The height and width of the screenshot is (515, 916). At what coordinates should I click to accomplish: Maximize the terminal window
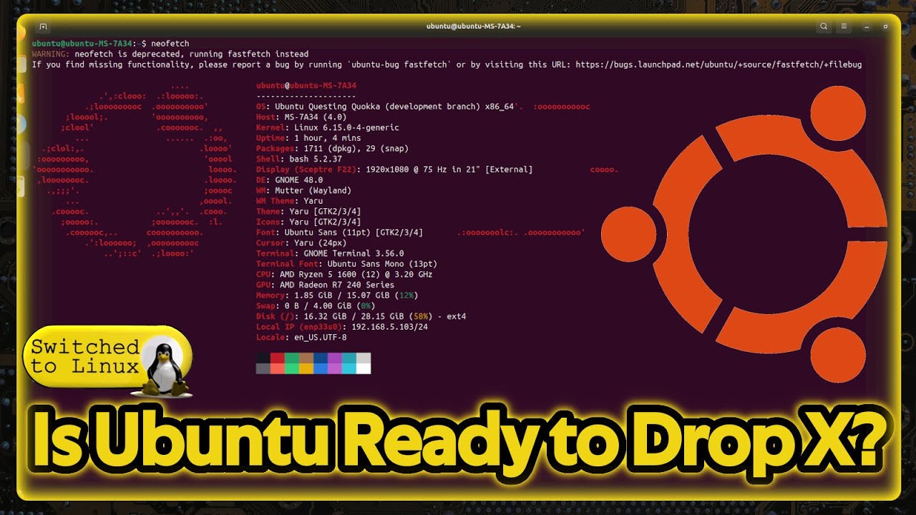(886, 26)
